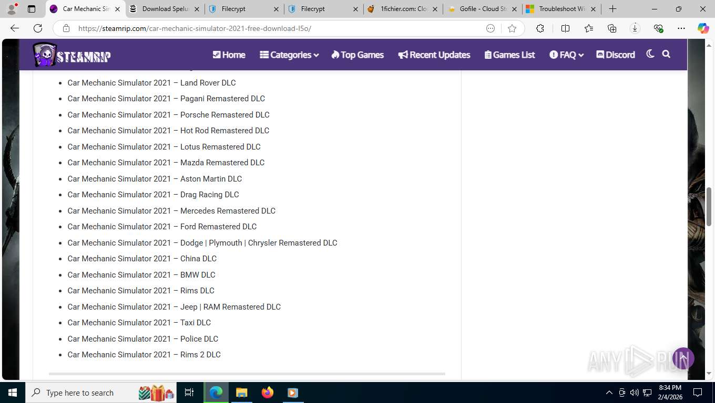715x403 pixels.
Task: Click the 'Aston Martin DLC' list entry
Action: [155, 178]
